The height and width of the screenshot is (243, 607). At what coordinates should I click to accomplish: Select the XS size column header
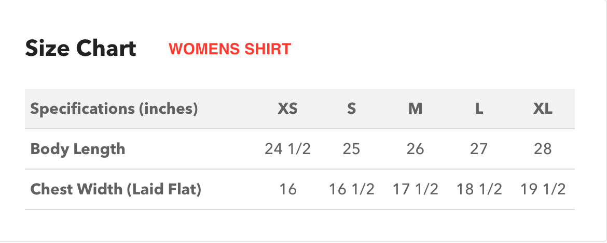click(x=287, y=109)
